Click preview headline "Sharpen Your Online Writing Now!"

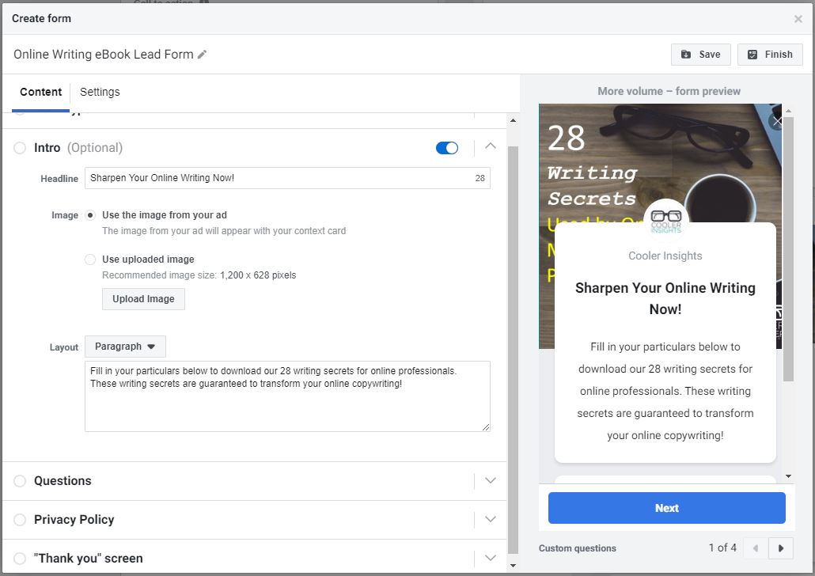coord(665,298)
